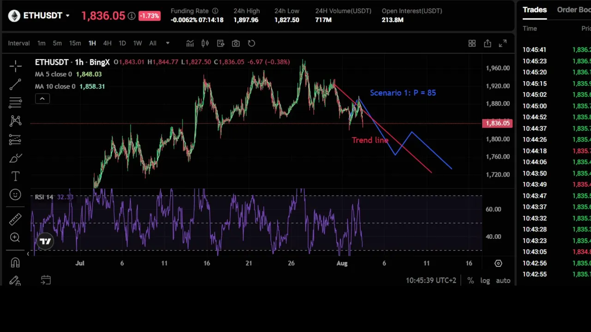Click the MA 5 close indicator label

point(54,74)
